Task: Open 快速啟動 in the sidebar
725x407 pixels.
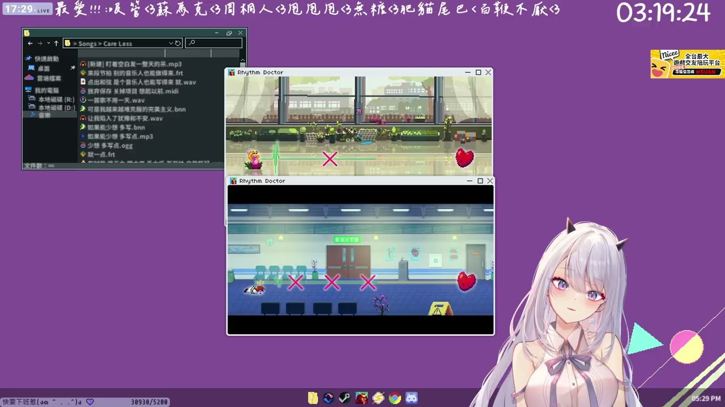Action: [x=46, y=59]
